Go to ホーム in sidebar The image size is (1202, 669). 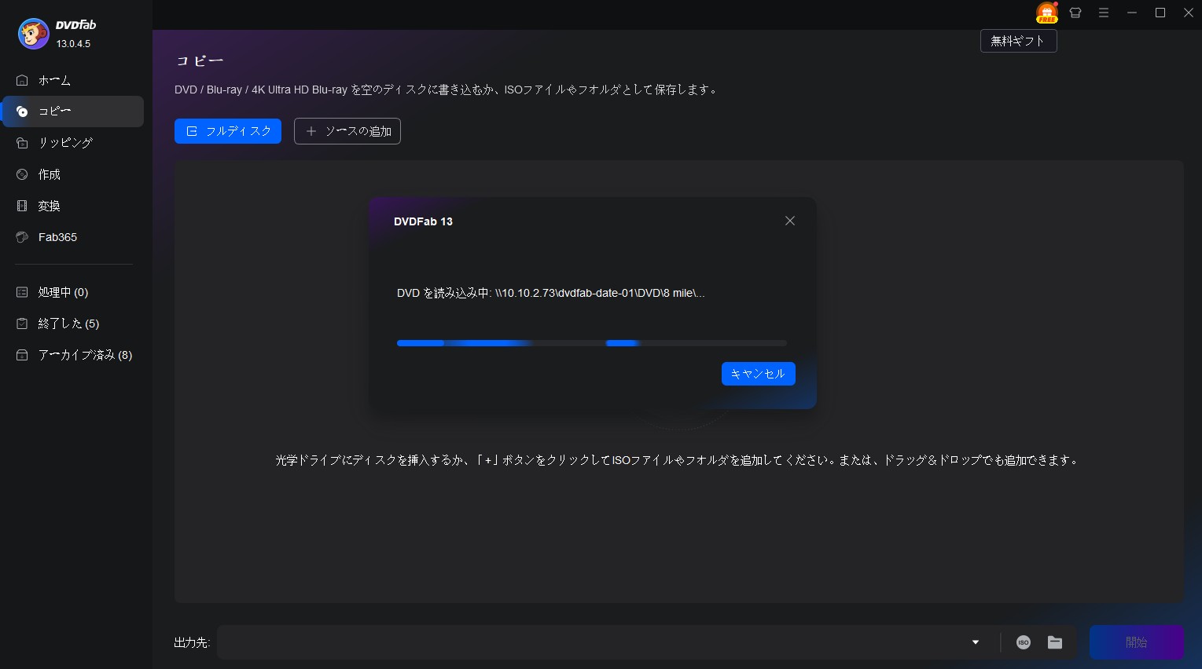tap(54, 80)
